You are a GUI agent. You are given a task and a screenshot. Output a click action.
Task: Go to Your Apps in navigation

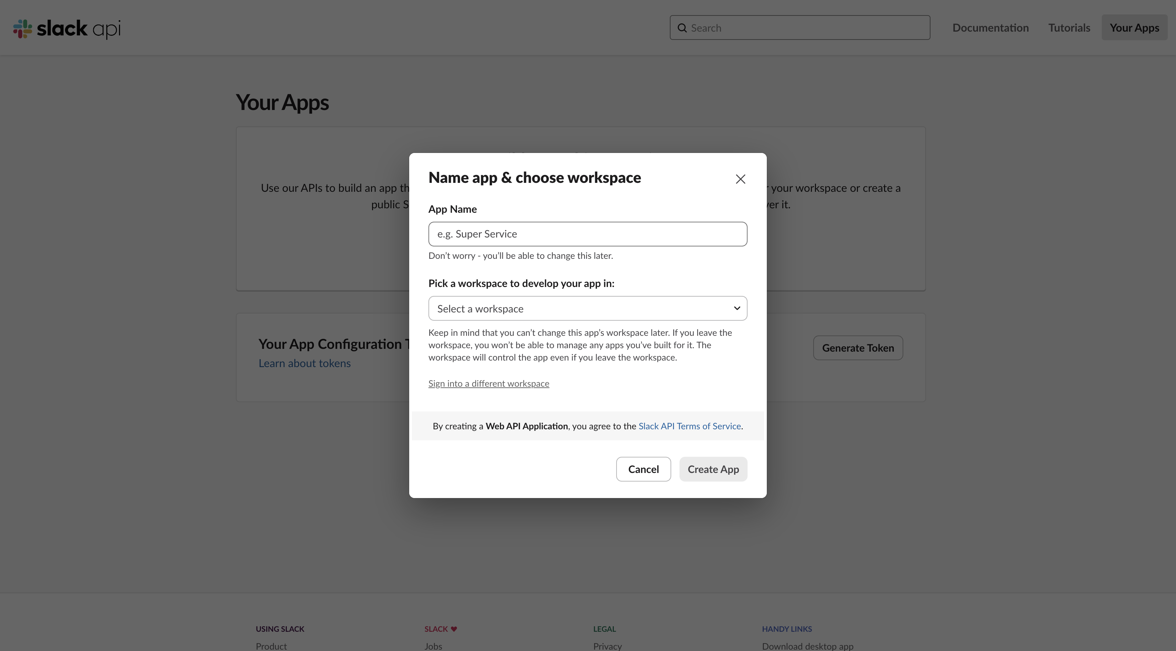click(1134, 28)
